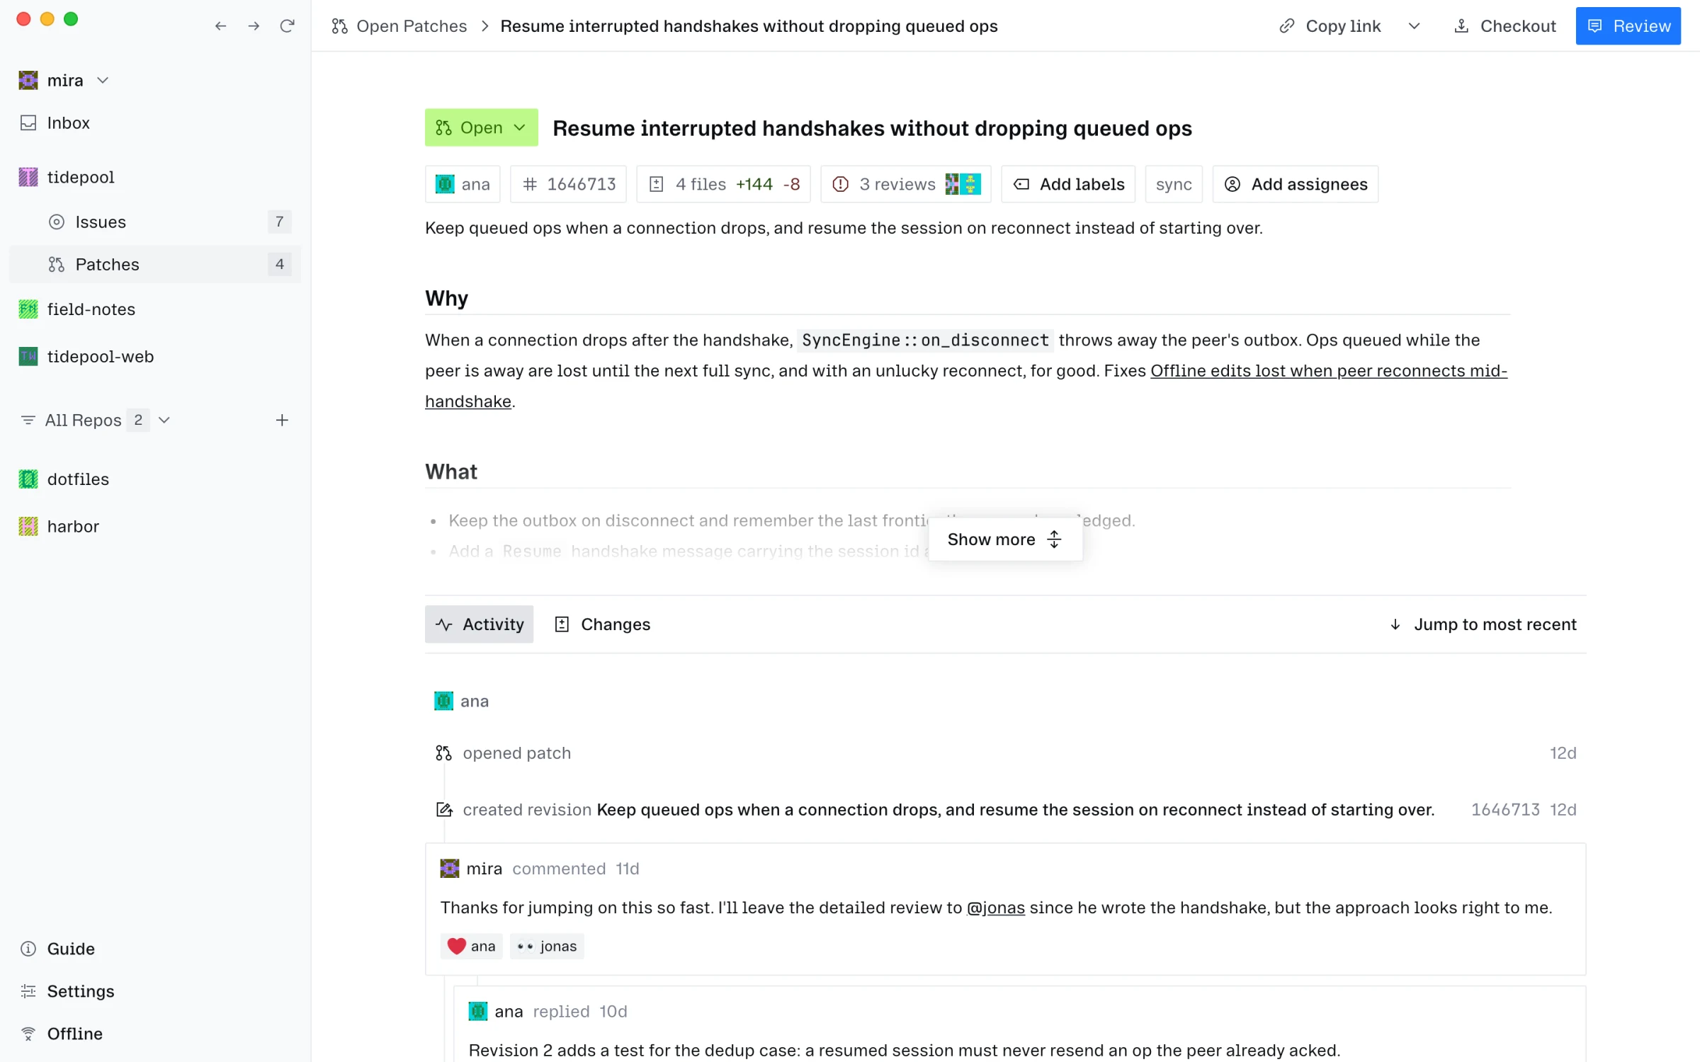Reload the page with the refresh icon
Image resolution: width=1700 pixels, height=1062 pixels.
click(287, 26)
